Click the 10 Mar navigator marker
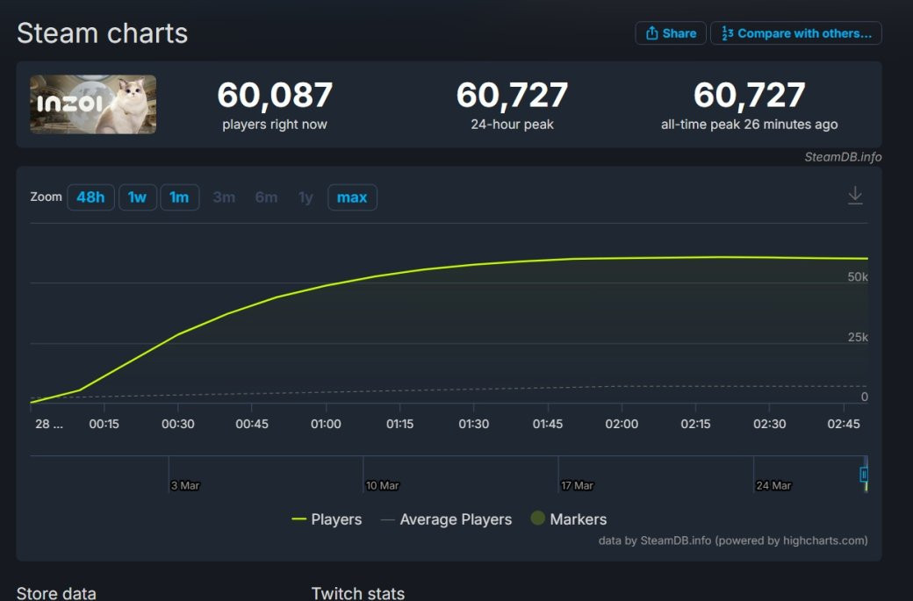913x601 pixels. coord(382,485)
